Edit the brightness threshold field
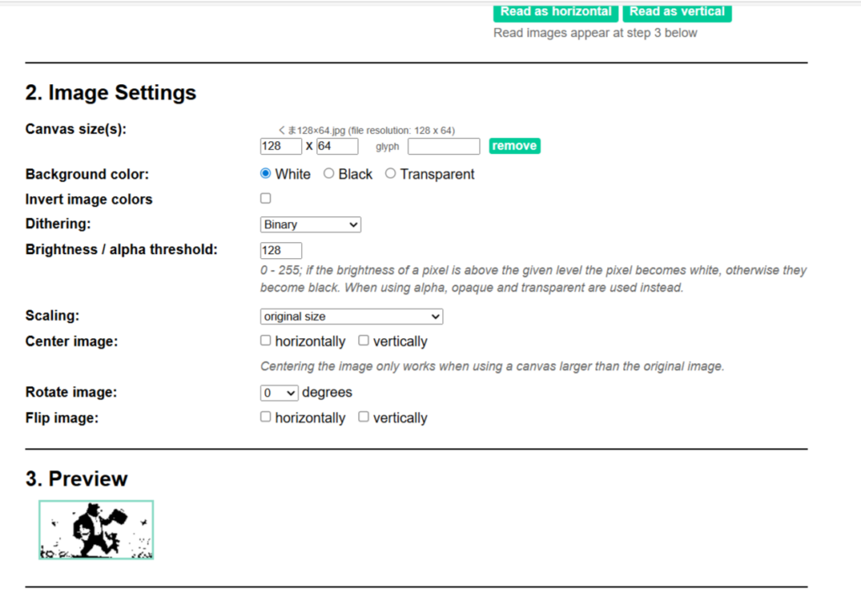861x593 pixels. pos(281,251)
